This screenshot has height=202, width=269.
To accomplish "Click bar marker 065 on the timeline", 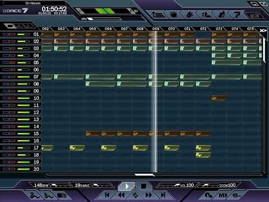I will click(x=92, y=29).
